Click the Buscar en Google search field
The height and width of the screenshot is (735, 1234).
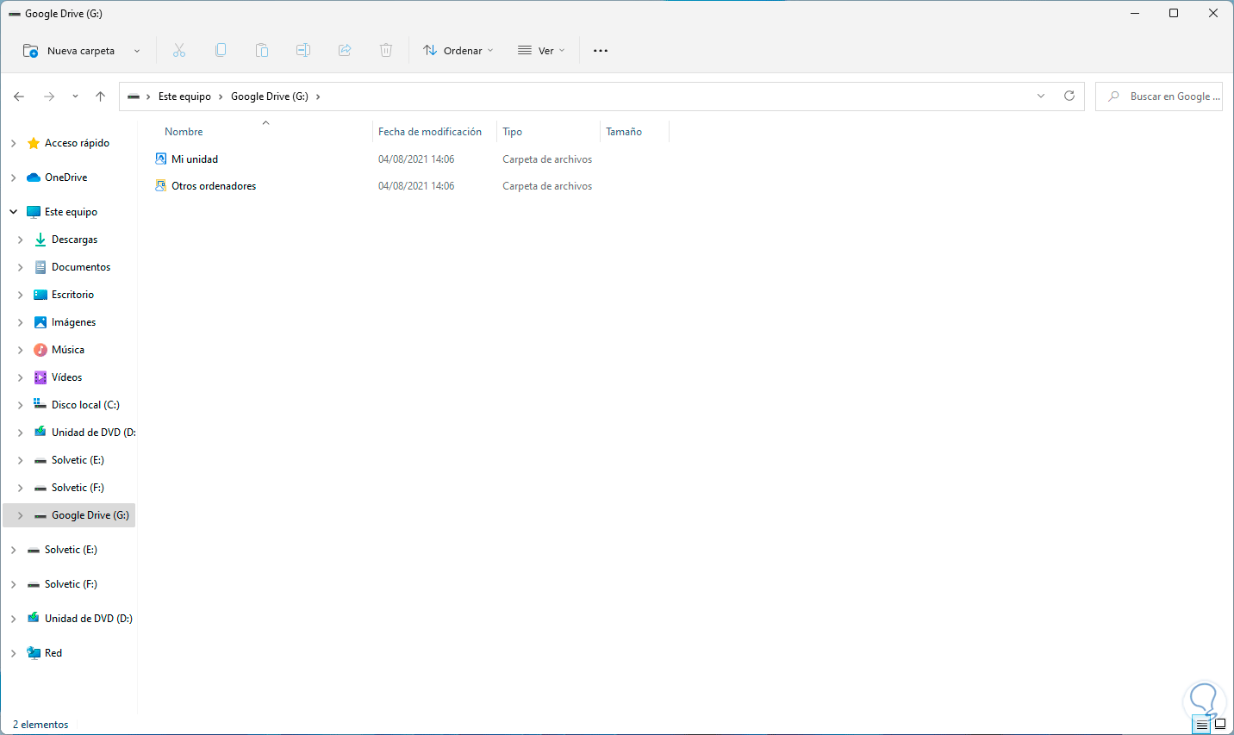pyautogui.click(x=1159, y=97)
